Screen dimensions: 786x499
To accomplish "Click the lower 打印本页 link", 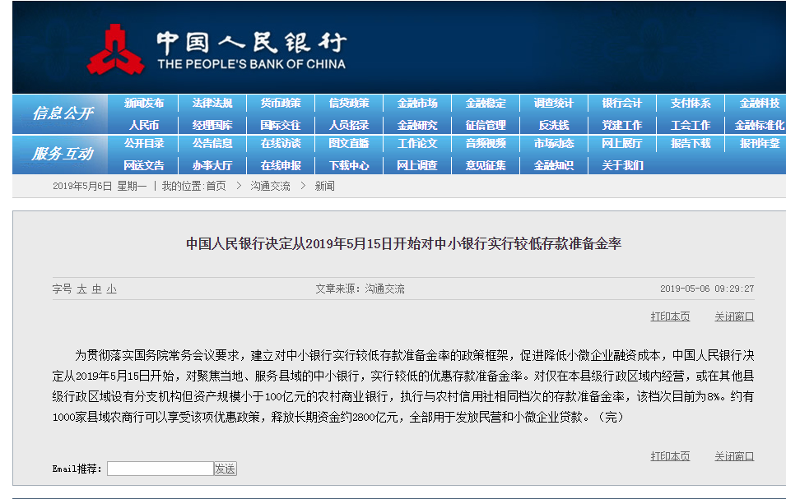I will 670,456.
